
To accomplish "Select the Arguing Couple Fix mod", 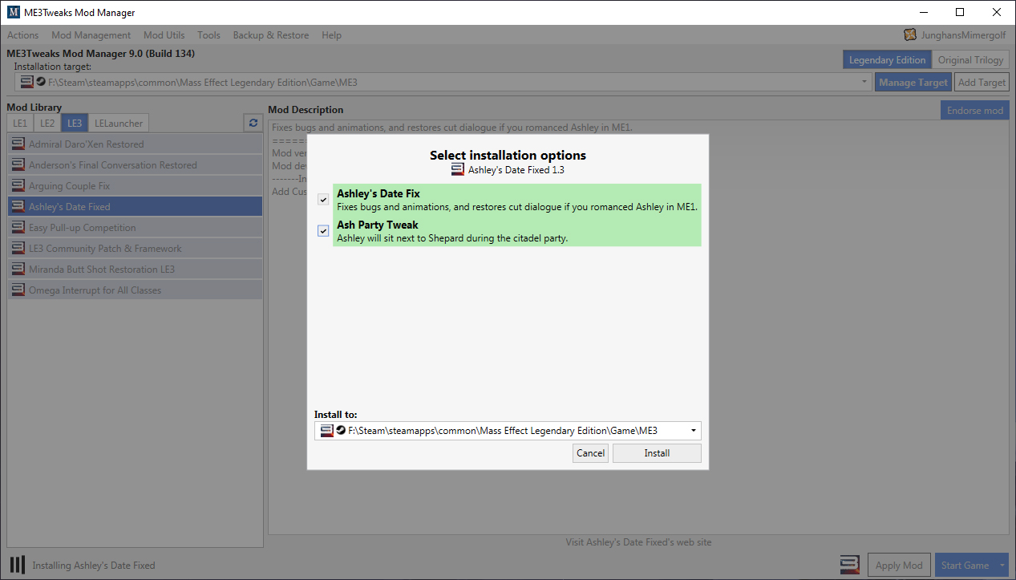I will [x=136, y=186].
